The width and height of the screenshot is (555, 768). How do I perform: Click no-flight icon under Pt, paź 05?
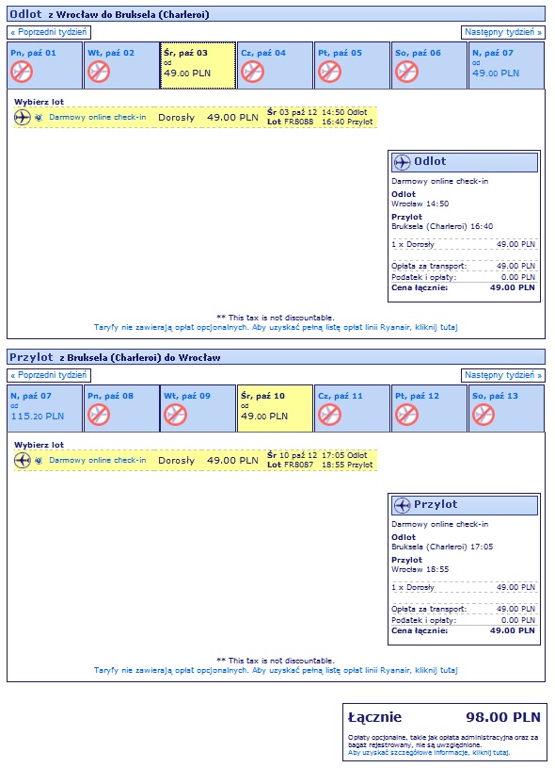tap(329, 72)
